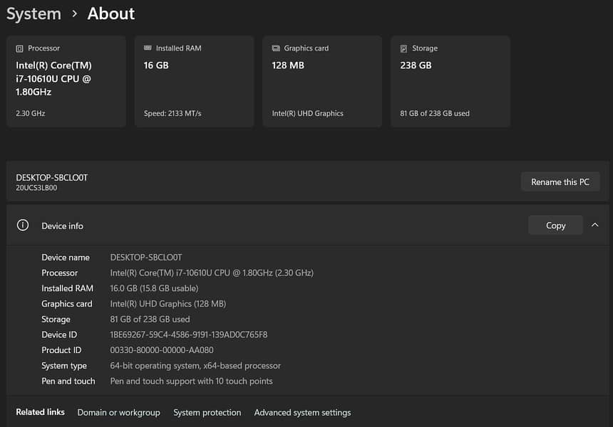The height and width of the screenshot is (427, 613).
Task: Click the DESKTOP-SBCLO0T name above Rename
Action: pyautogui.click(x=51, y=178)
